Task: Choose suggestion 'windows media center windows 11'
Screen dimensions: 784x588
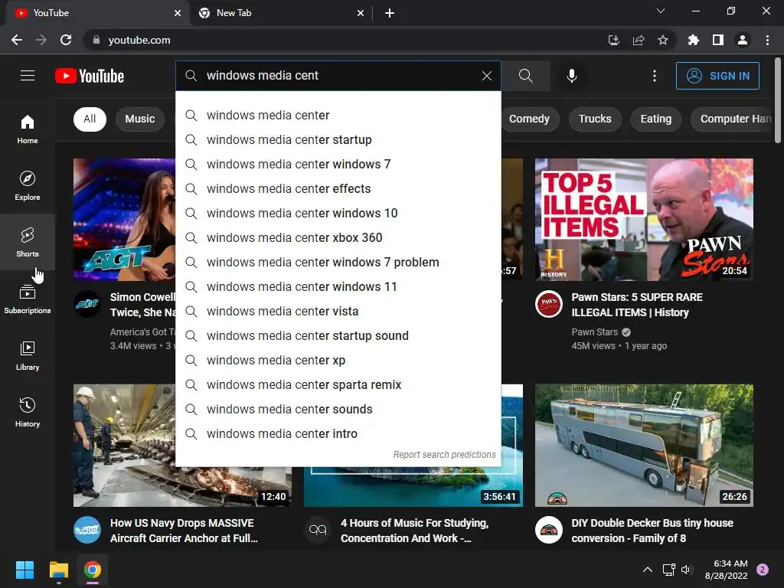Action: (x=338, y=287)
